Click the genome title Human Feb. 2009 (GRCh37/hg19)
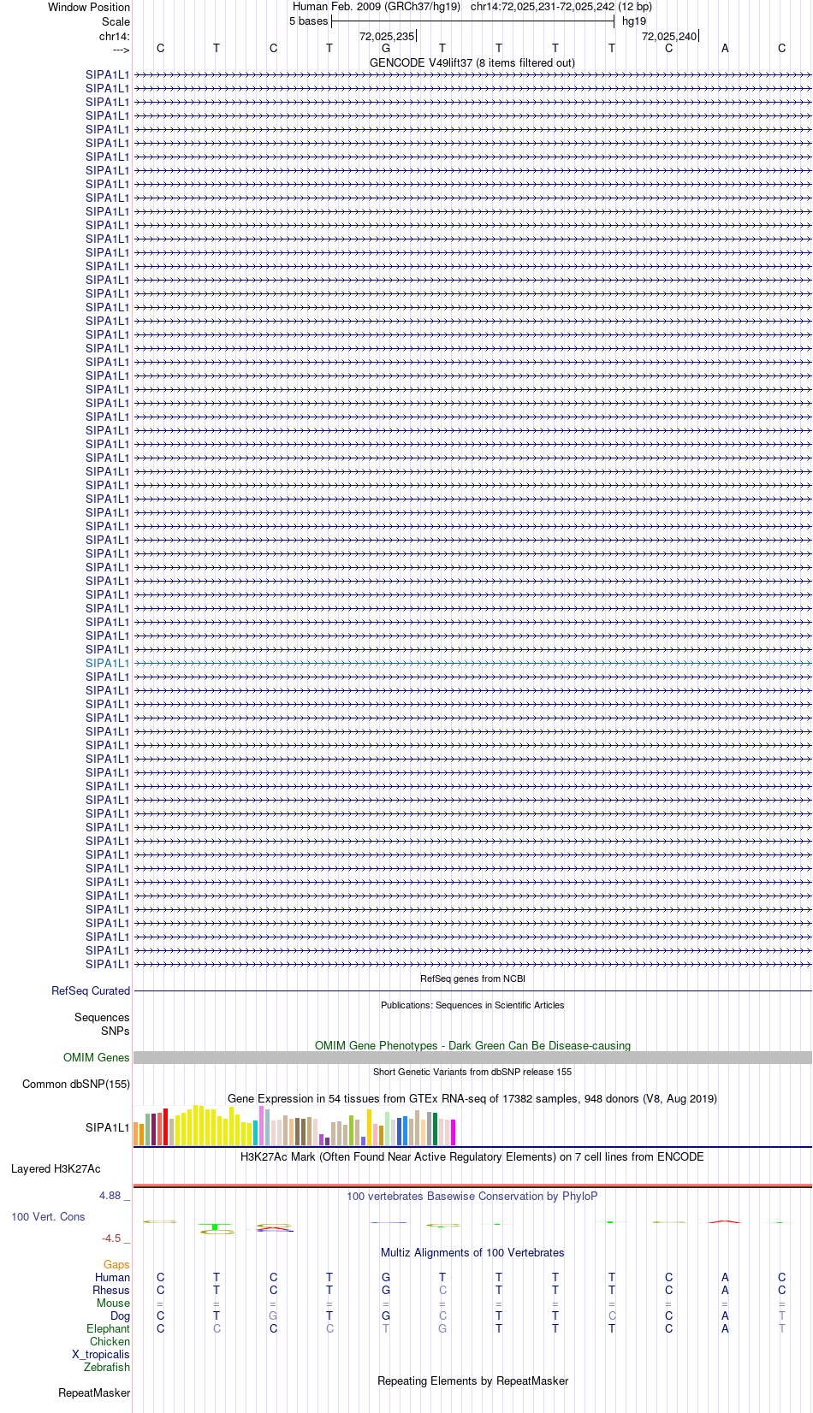813x1413 pixels. (377, 7)
